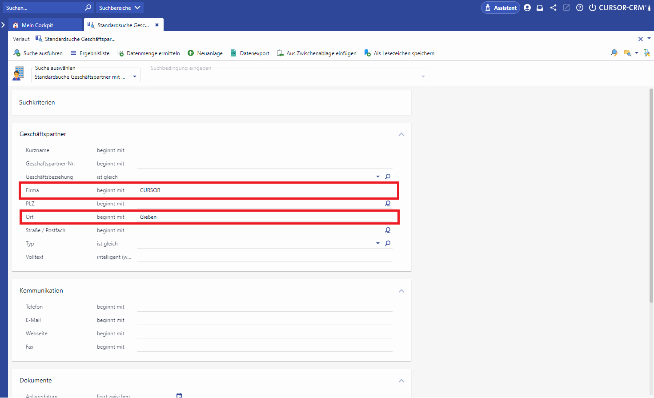Open help via the question mark icon
This screenshot has width=654, height=398.
tap(580, 8)
